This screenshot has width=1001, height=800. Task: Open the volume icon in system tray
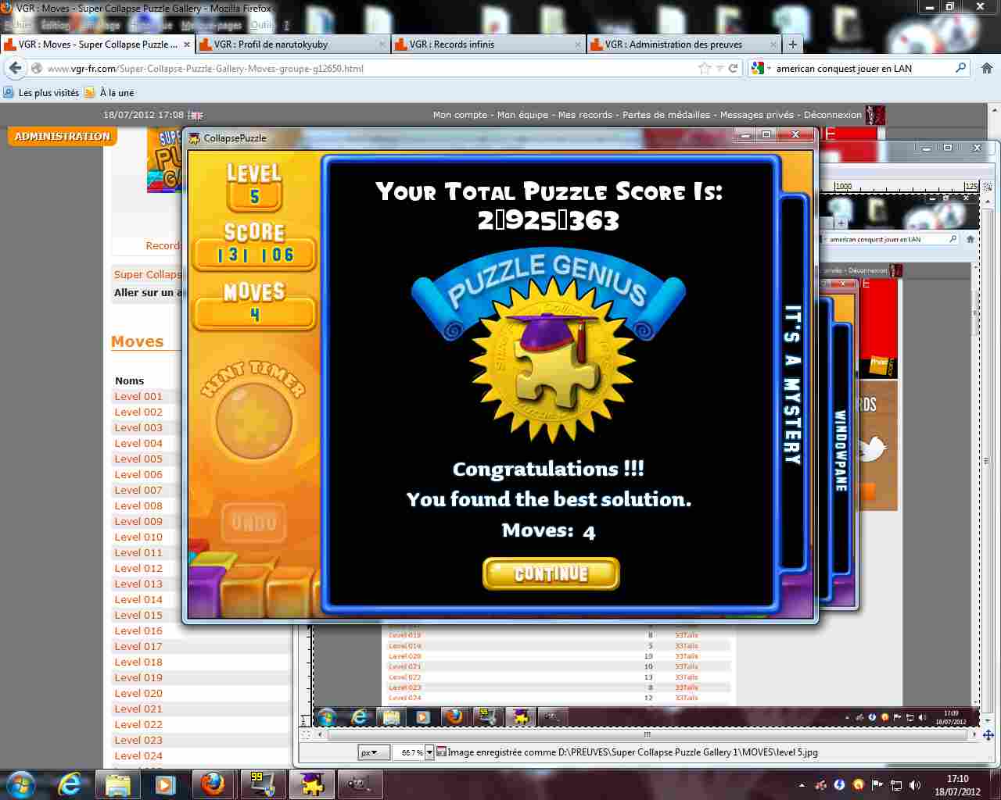click(915, 785)
